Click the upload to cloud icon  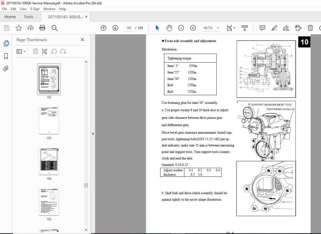[x=31, y=28]
